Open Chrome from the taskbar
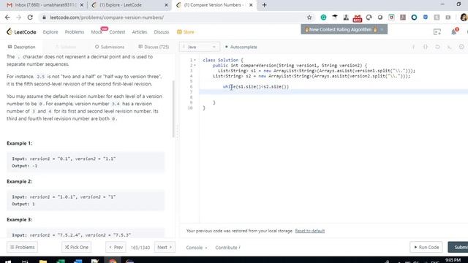The height and width of the screenshot is (263, 468). pos(113,262)
